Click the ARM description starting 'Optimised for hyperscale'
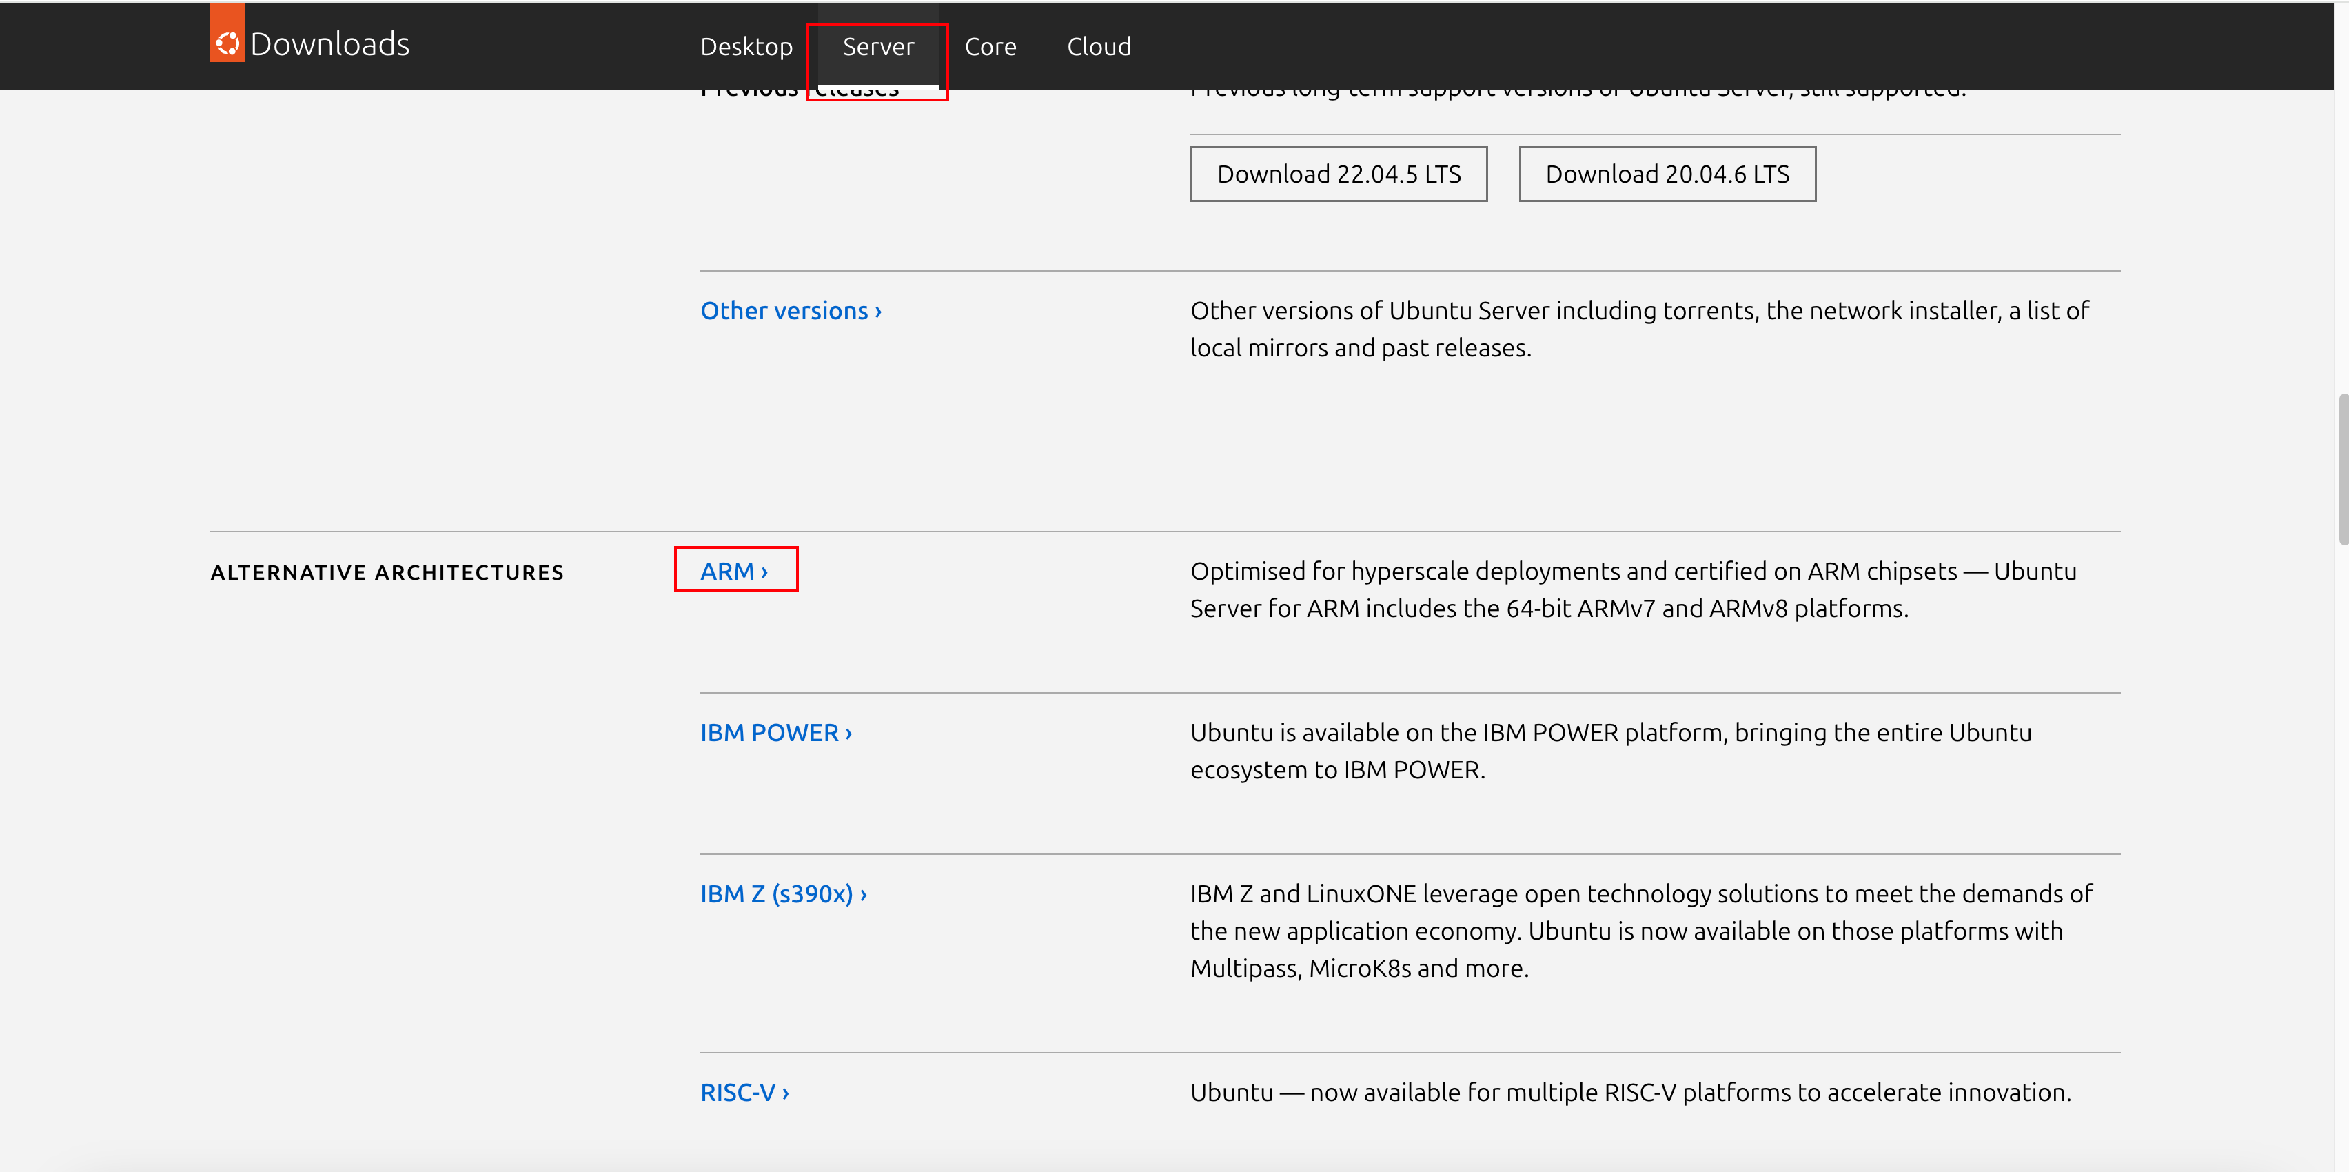 pyautogui.click(x=1633, y=590)
